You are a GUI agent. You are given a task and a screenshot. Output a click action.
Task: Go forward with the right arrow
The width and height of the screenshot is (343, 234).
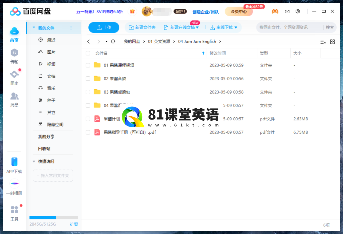pos(99,42)
